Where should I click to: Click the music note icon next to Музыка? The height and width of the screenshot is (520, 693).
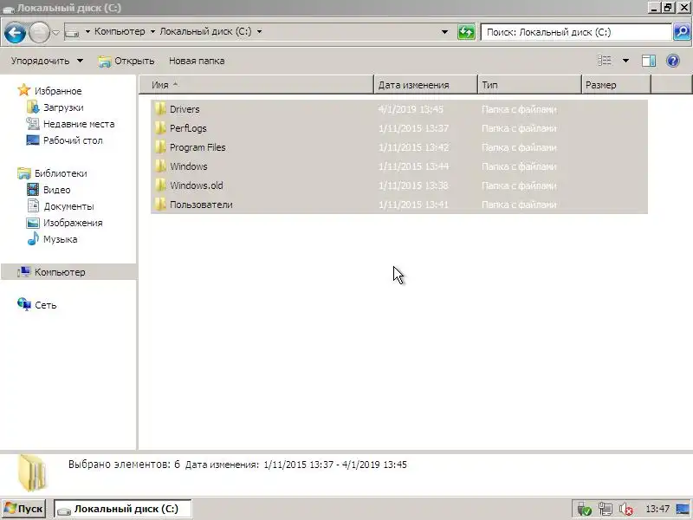(x=33, y=239)
